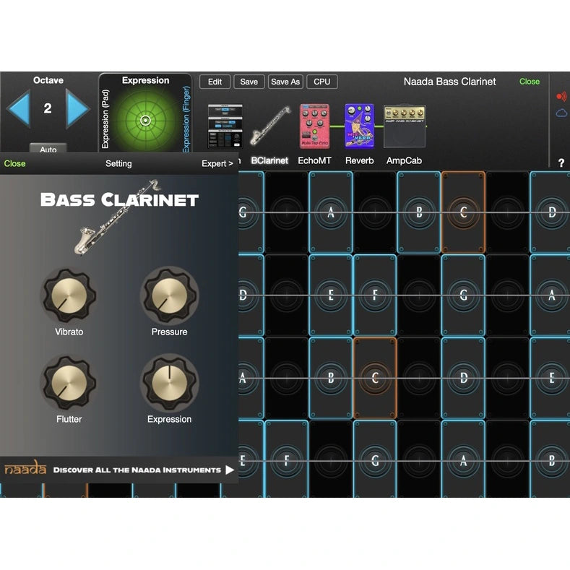Switch to the Expert > settings view
The height and width of the screenshot is (570, 570).
click(217, 163)
